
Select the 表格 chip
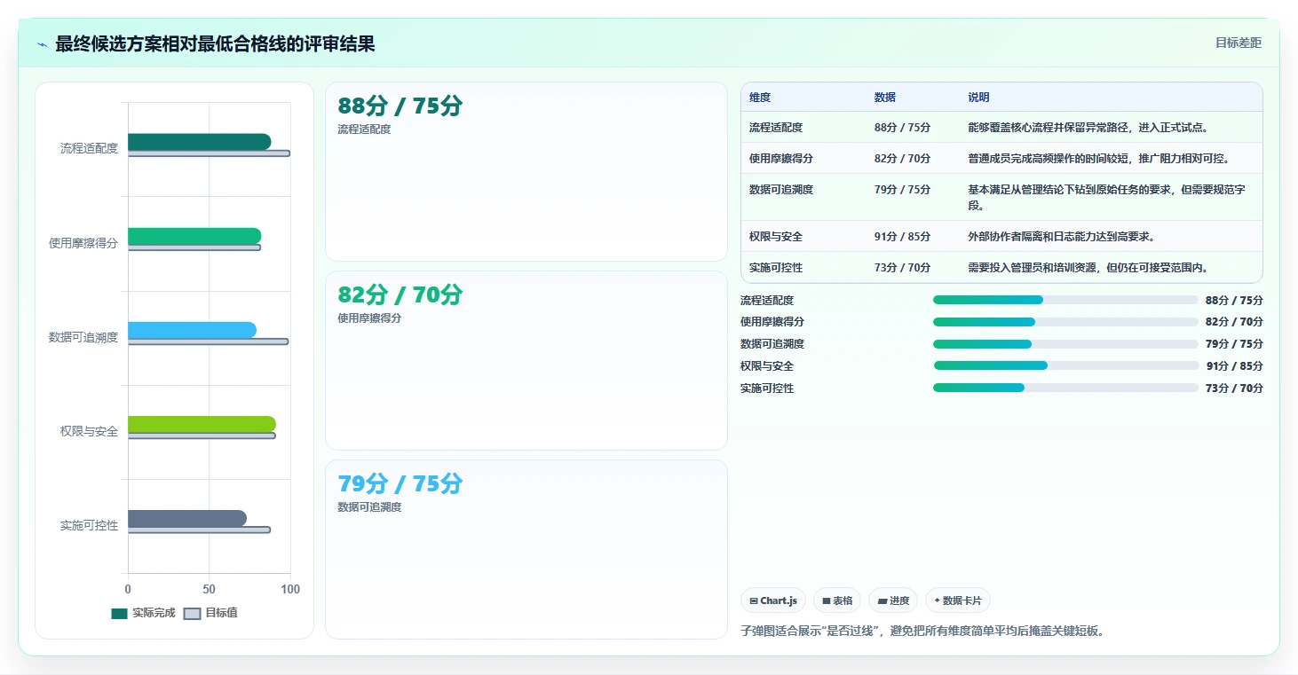837,600
